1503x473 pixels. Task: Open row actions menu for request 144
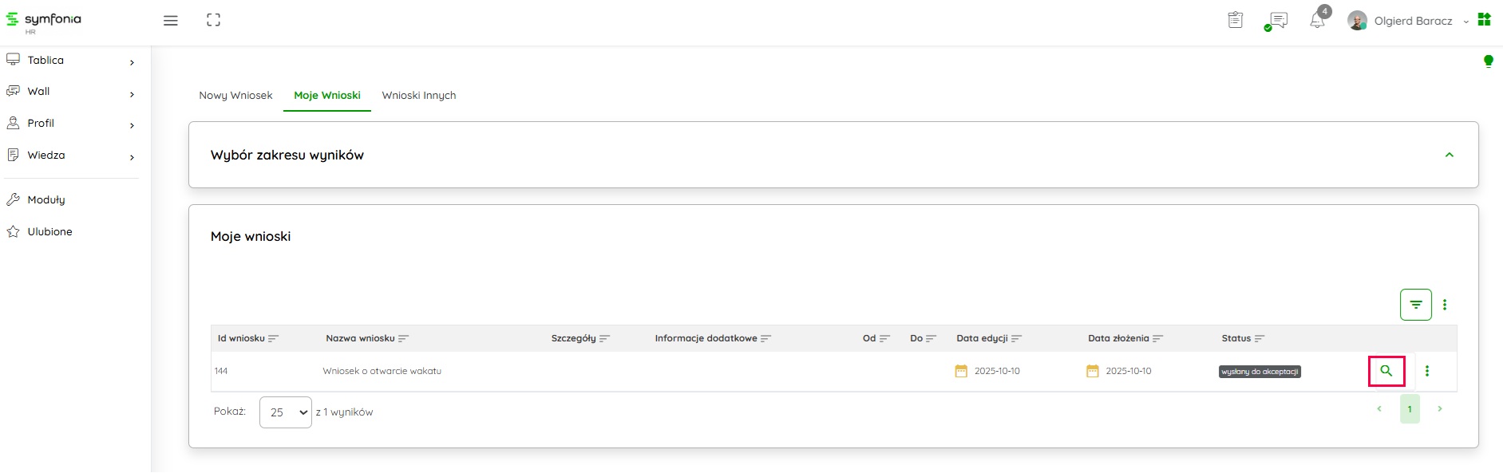1427,371
